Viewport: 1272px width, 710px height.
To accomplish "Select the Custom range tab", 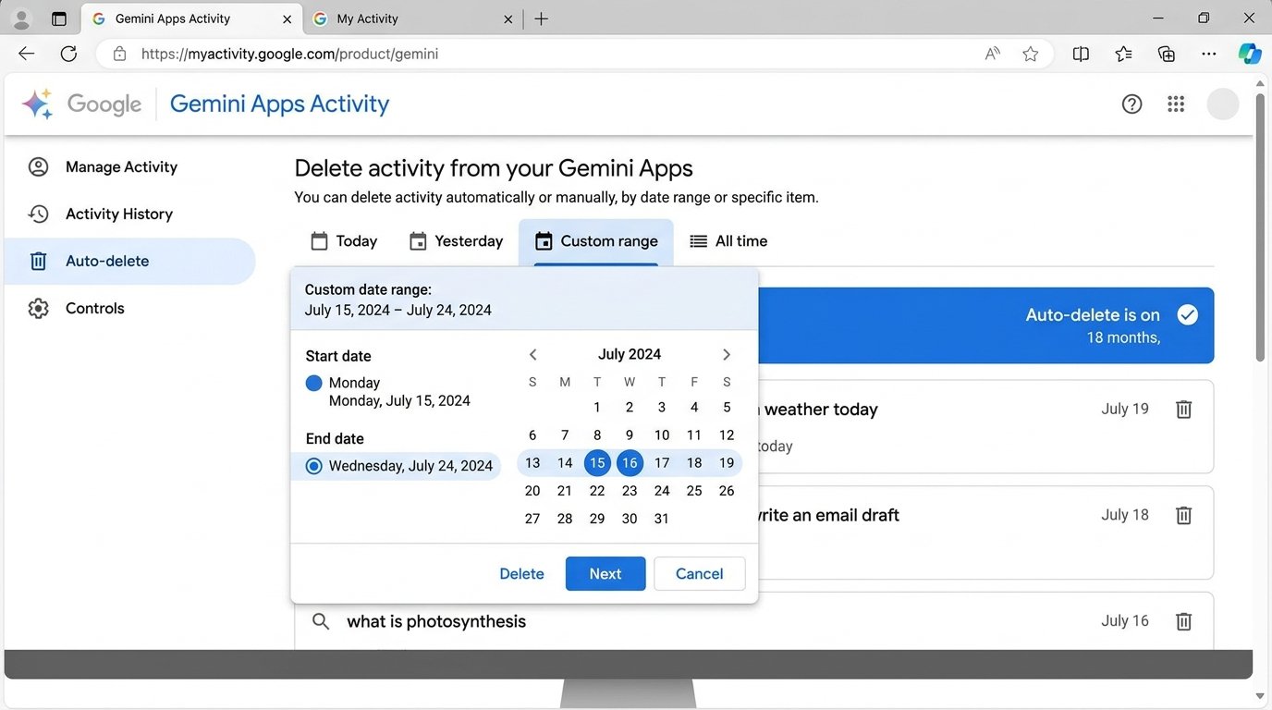I will (596, 241).
